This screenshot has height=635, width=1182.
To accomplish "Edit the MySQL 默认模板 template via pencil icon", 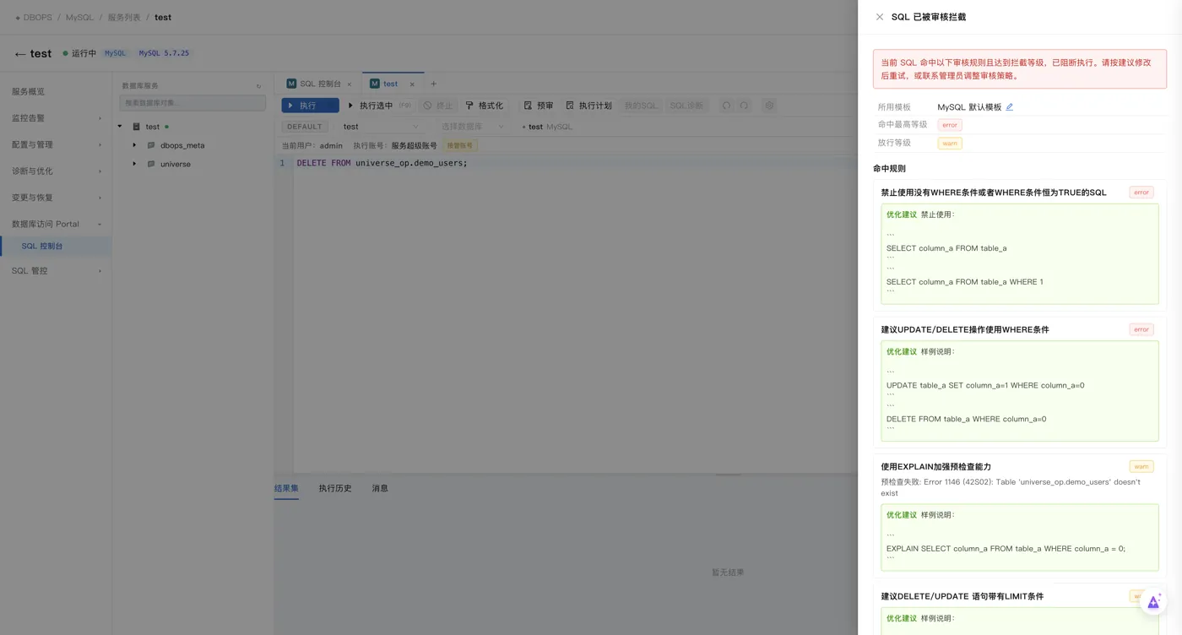I will 1009,107.
